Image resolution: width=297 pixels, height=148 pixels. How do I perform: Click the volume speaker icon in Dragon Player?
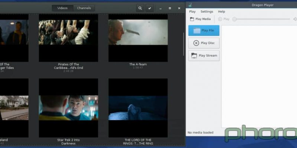tap(295, 19)
